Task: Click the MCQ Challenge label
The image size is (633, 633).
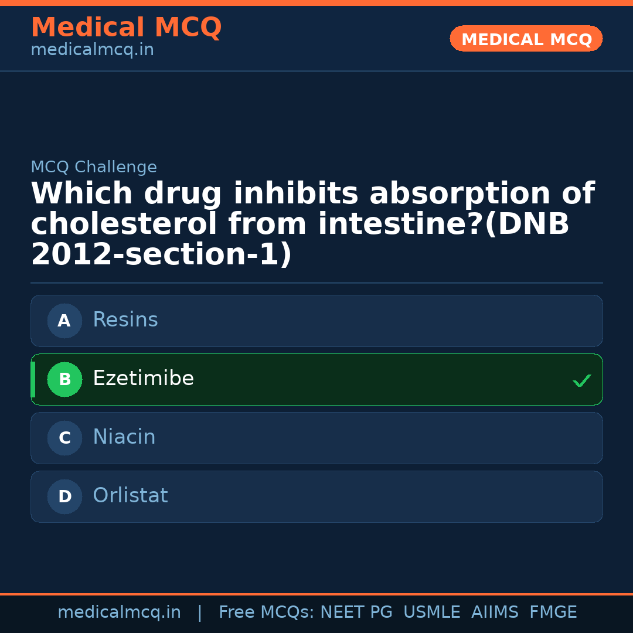Action: coord(94,167)
